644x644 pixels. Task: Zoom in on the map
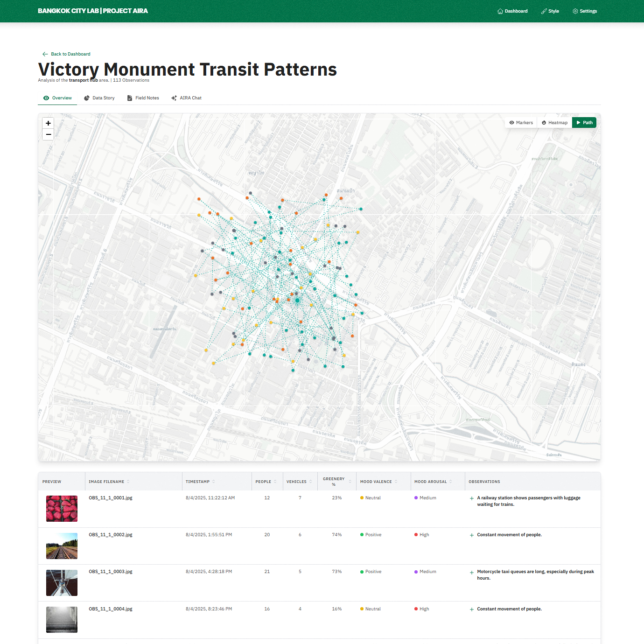[48, 123]
